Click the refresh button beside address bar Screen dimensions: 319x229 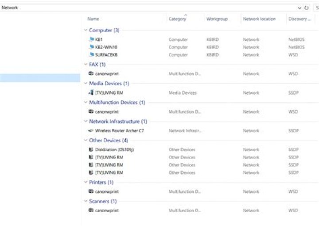point(307,8)
